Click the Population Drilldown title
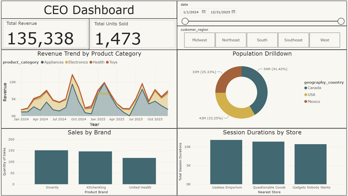 click(262, 54)
